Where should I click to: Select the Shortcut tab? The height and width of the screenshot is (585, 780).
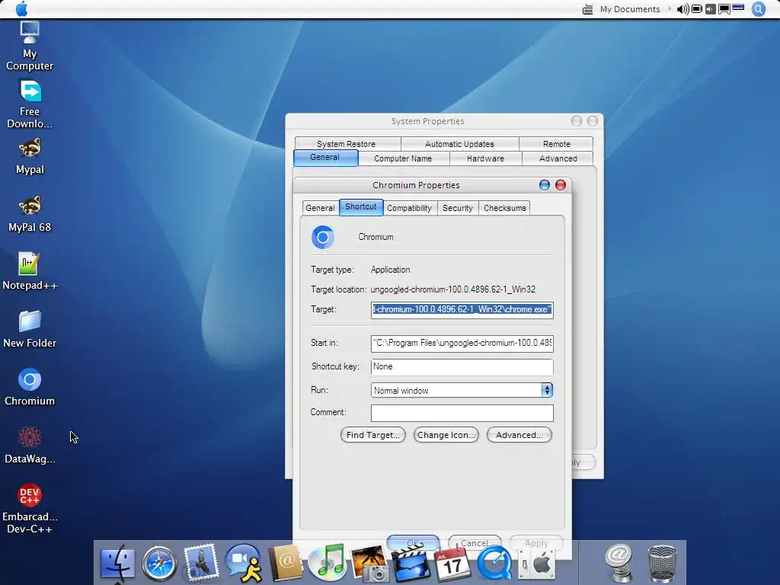tap(360, 207)
